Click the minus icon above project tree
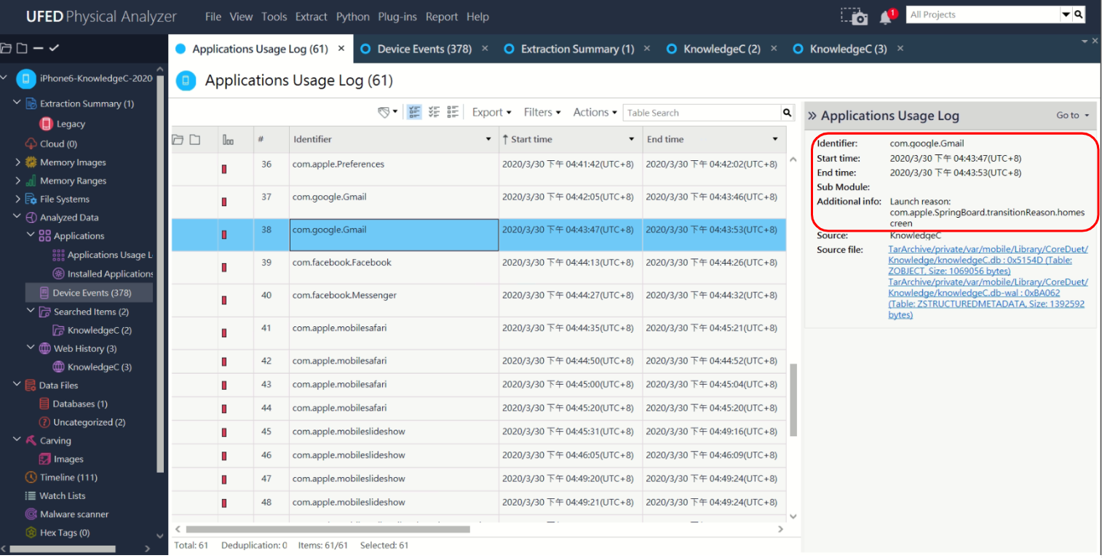 38,48
